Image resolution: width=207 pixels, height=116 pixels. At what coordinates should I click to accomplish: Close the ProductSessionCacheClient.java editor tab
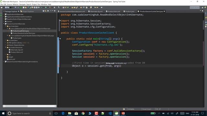coord(164,12)
